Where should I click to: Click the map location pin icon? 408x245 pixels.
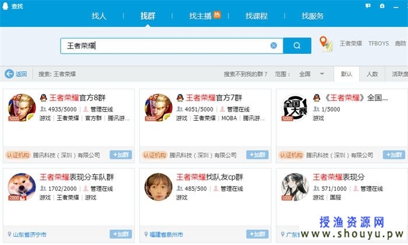point(326,43)
